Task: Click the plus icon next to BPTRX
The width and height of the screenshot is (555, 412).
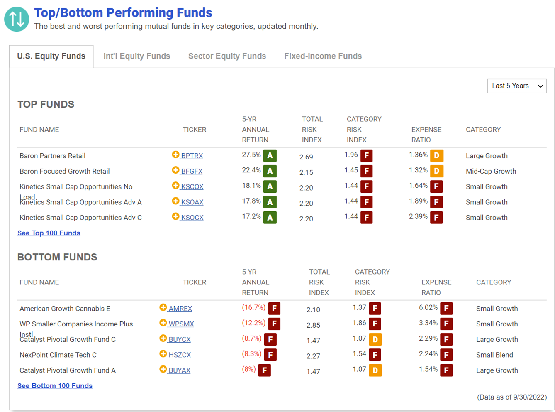Action: [175, 154]
